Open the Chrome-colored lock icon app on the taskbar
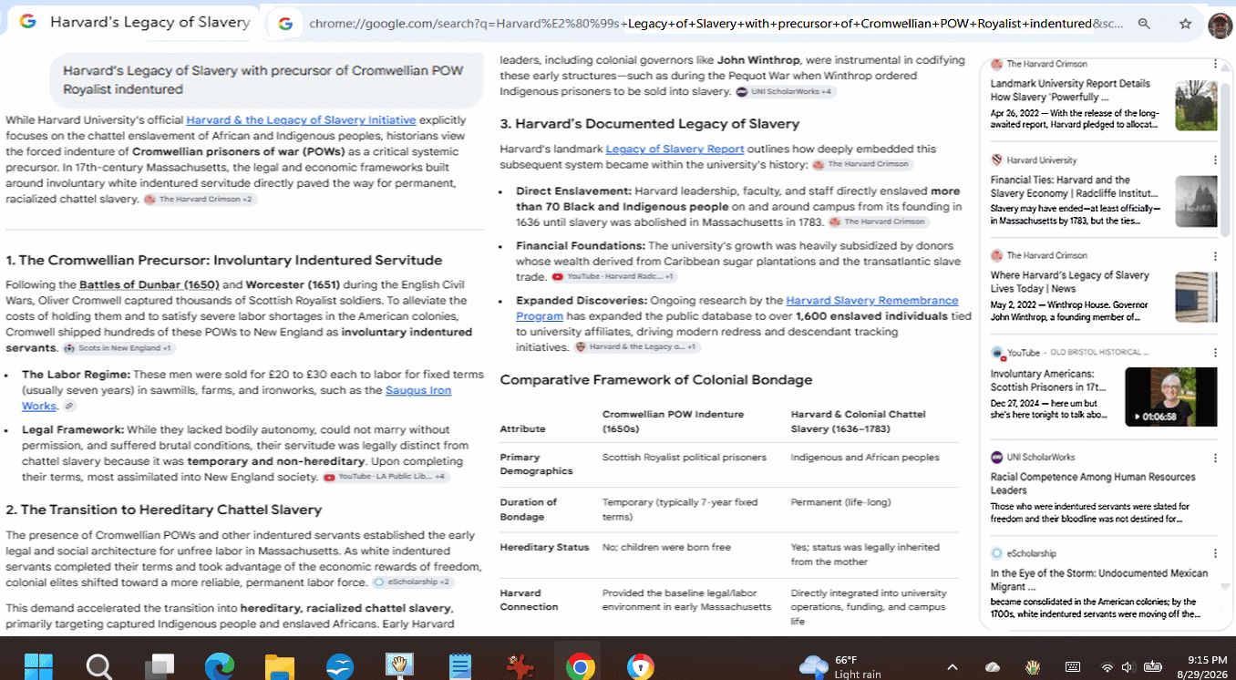This screenshot has height=680, width=1236. [641, 667]
